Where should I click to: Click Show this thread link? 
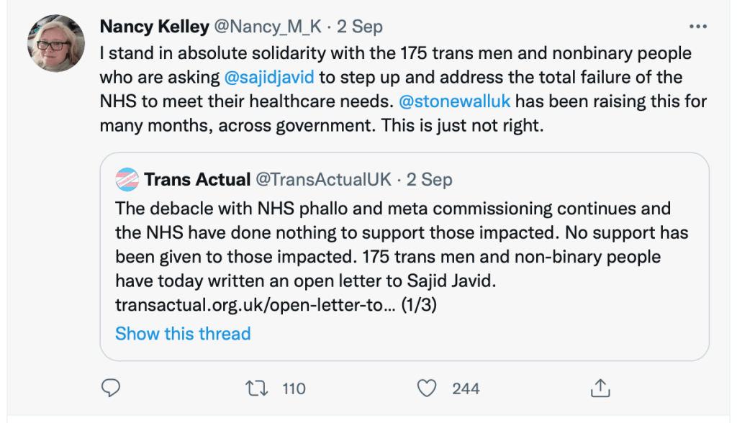pyautogui.click(x=183, y=334)
